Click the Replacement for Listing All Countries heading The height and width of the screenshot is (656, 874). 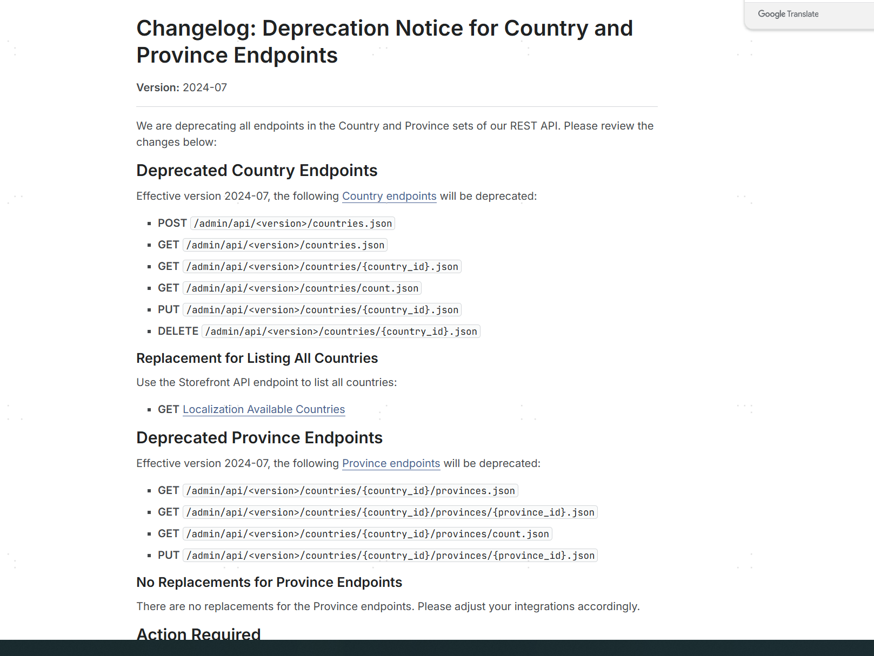coord(257,359)
